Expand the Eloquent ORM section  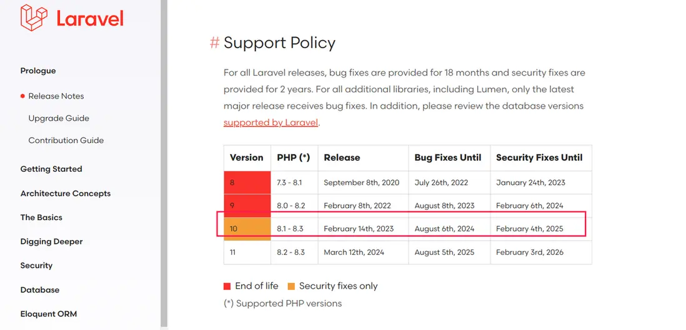pos(49,314)
